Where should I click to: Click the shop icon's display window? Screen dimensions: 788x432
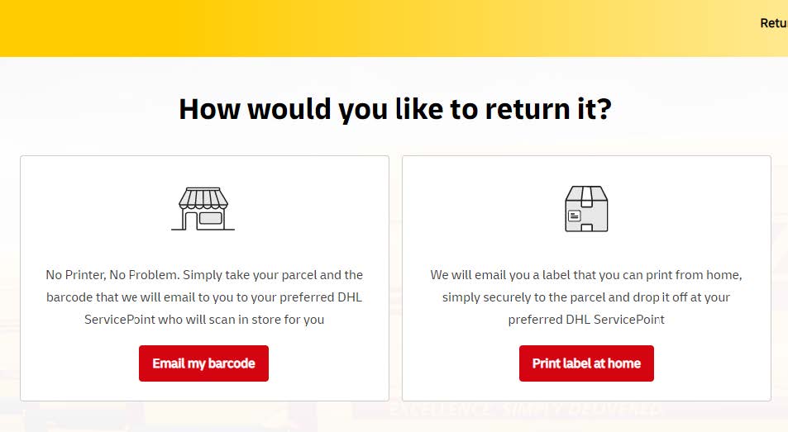click(211, 218)
